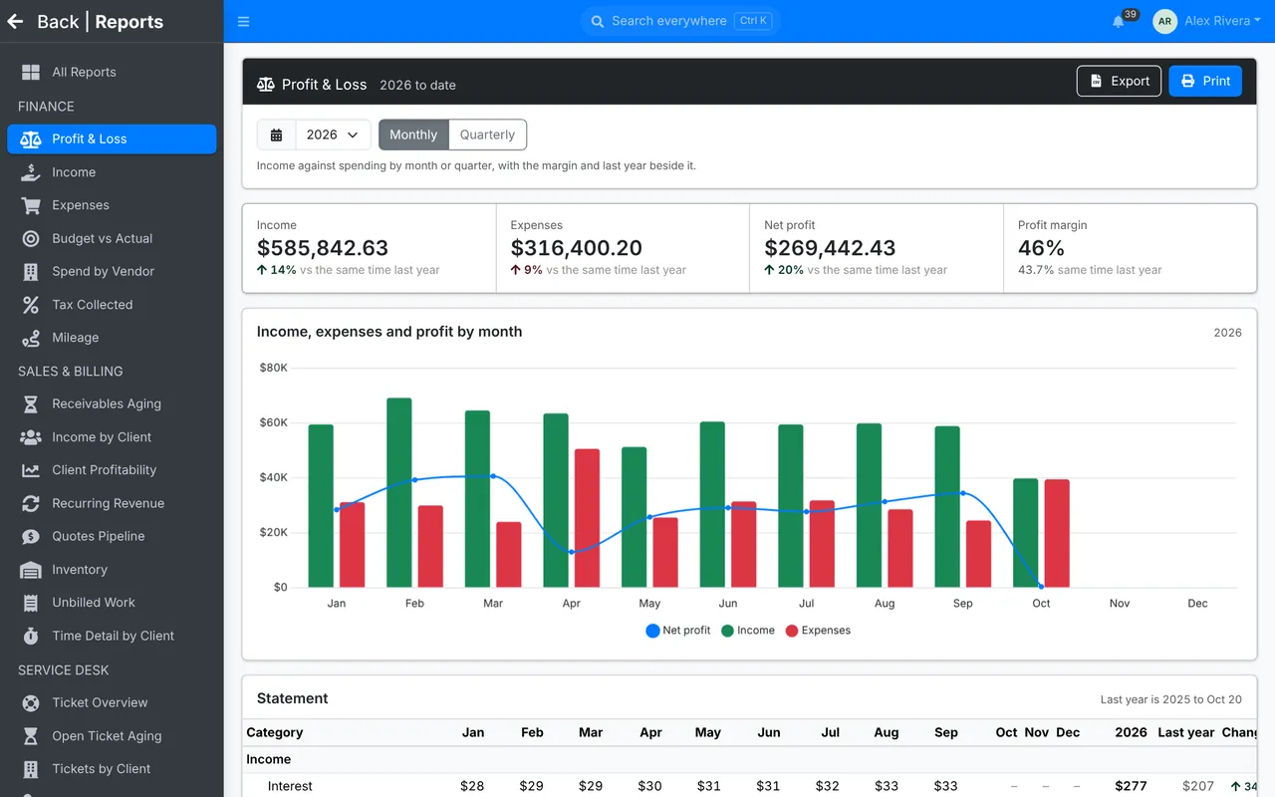Toggle Expenses series in chart legend
Viewport: 1275px width, 797px height.
pos(818,631)
